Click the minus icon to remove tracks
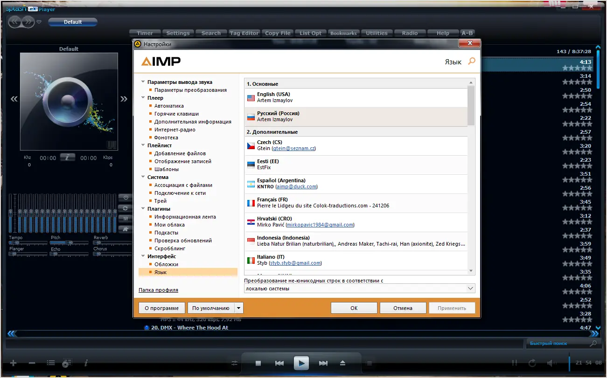The height and width of the screenshot is (378, 607). pos(32,363)
